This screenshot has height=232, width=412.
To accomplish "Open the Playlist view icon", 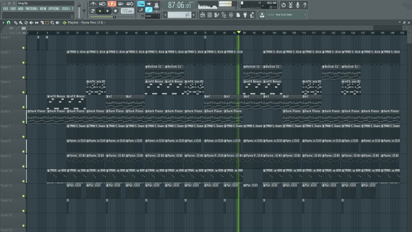I will [x=202, y=15].
